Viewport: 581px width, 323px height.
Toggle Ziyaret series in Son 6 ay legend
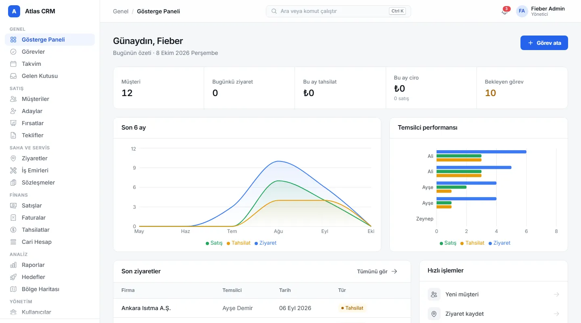[x=265, y=243]
